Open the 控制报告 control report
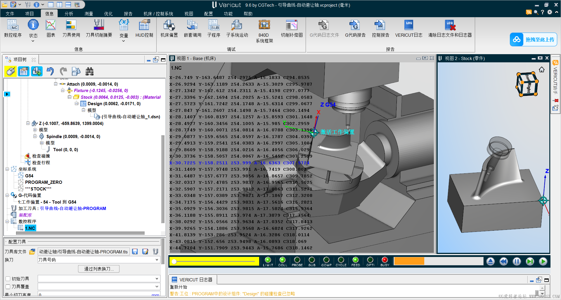Image resolution: width=561 pixels, height=300 pixels. [x=380, y=29]
